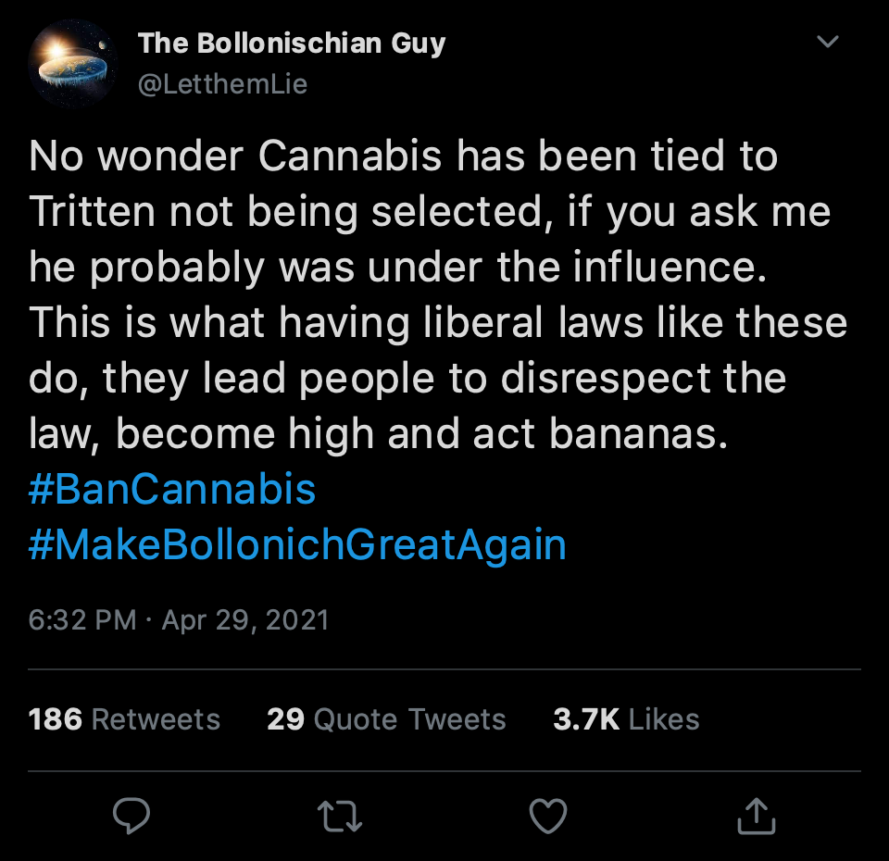Screen dimensions: 889x861
Task: Open the reply composer via speech bubble icon
Action: pos(132,816)
